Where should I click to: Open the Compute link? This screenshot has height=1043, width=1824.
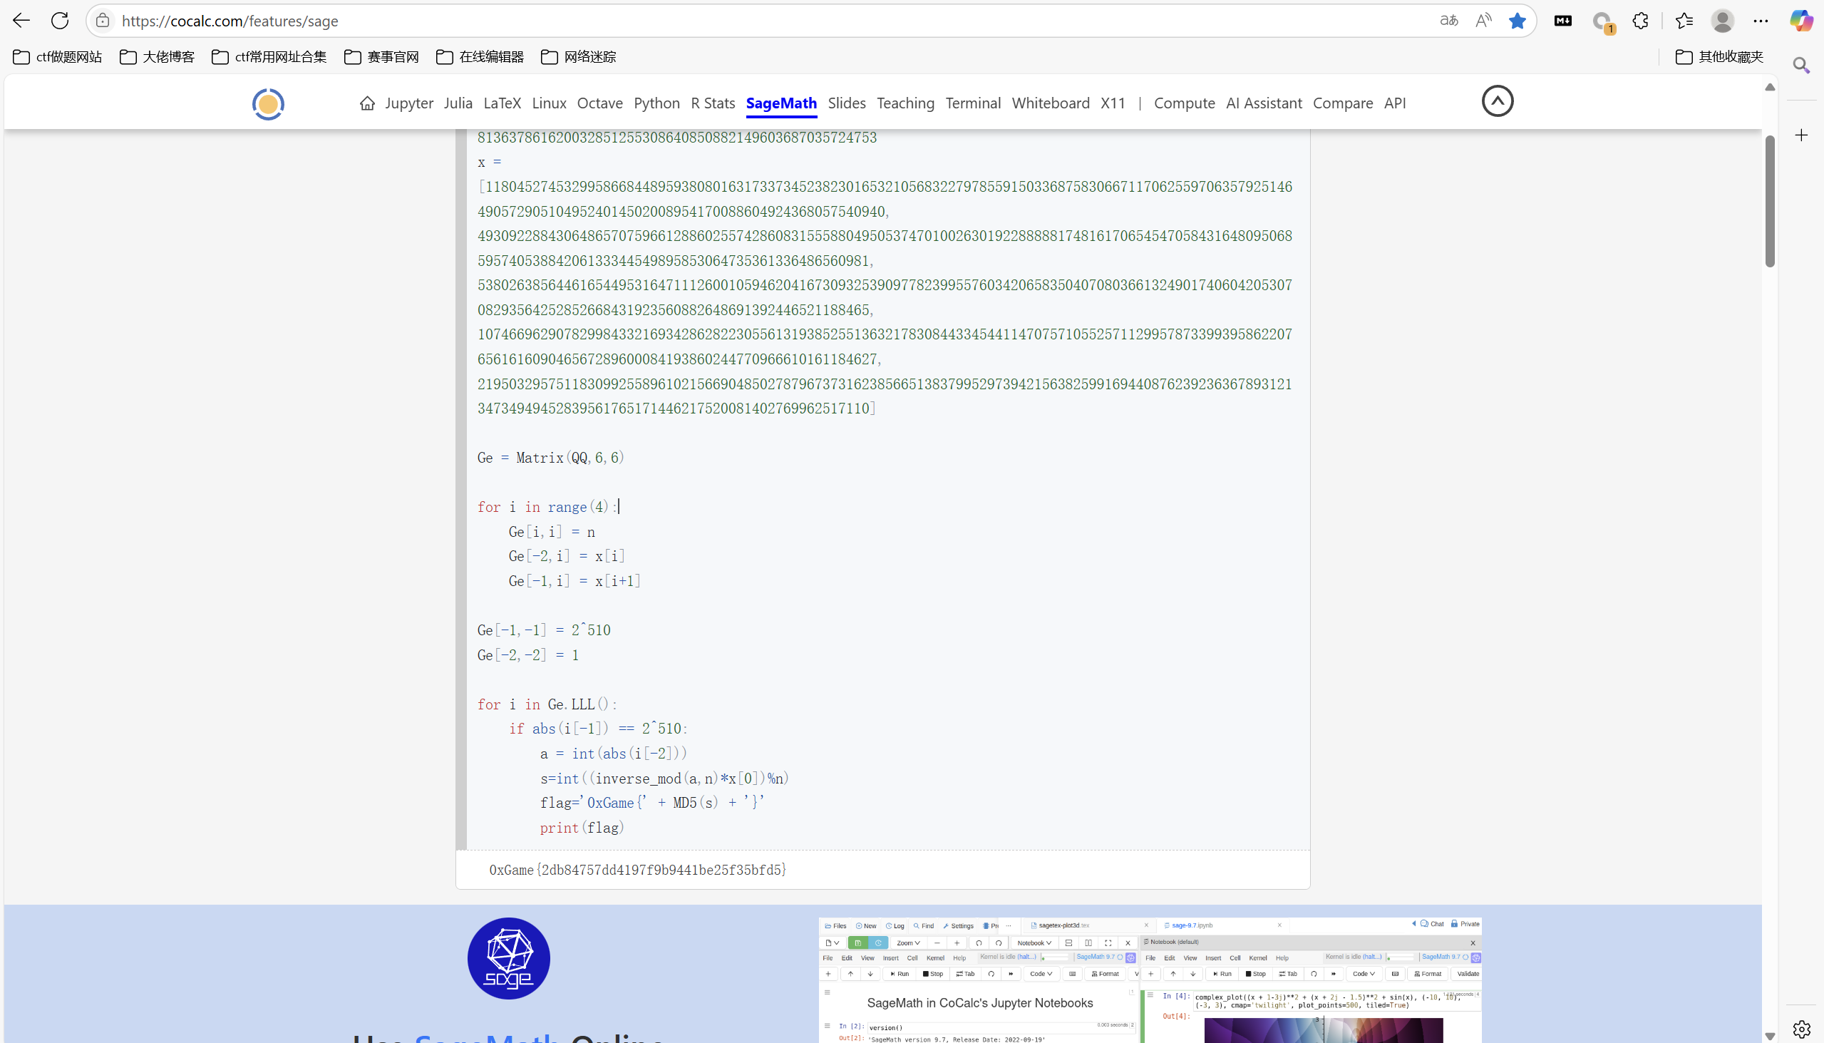point(1185,103)
